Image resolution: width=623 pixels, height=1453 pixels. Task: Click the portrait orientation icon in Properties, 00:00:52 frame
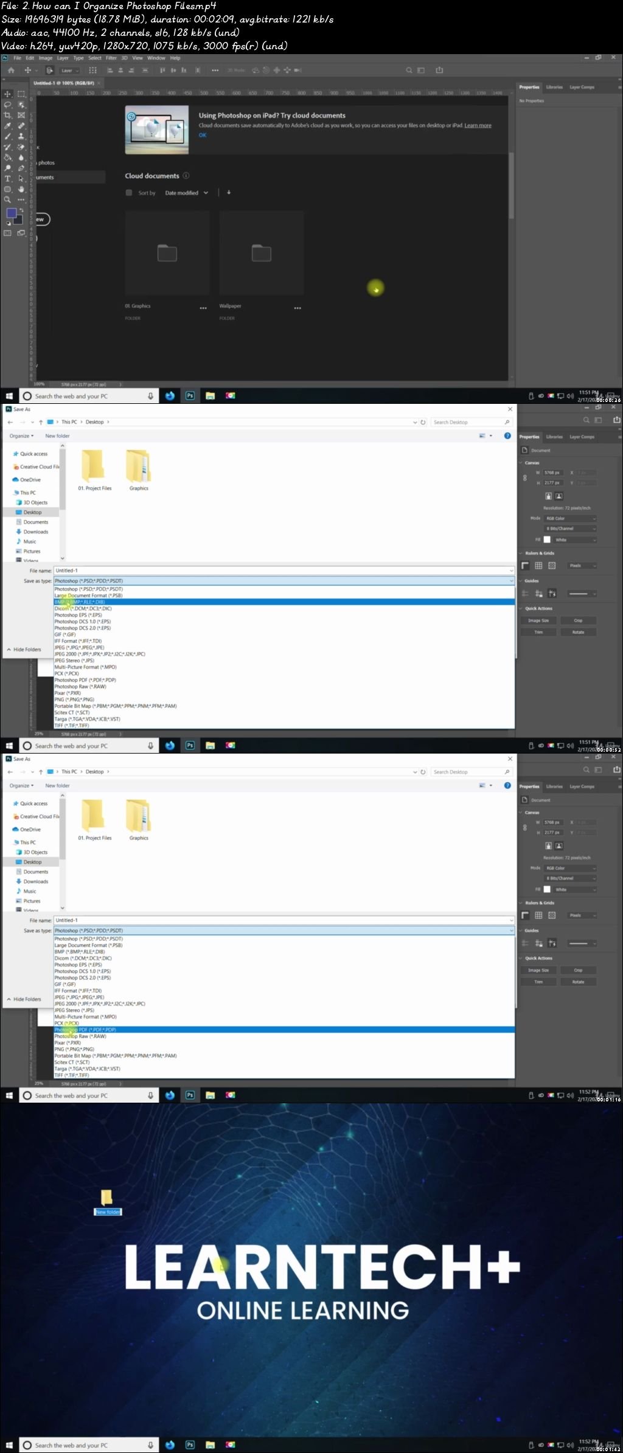tap(548, 496)
